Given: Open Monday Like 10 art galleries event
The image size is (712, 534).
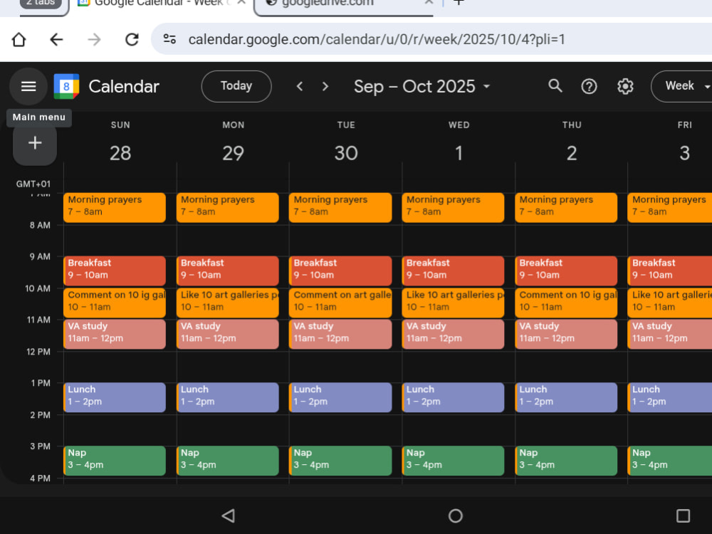Looking at the screenshot, I should [228, 303].
